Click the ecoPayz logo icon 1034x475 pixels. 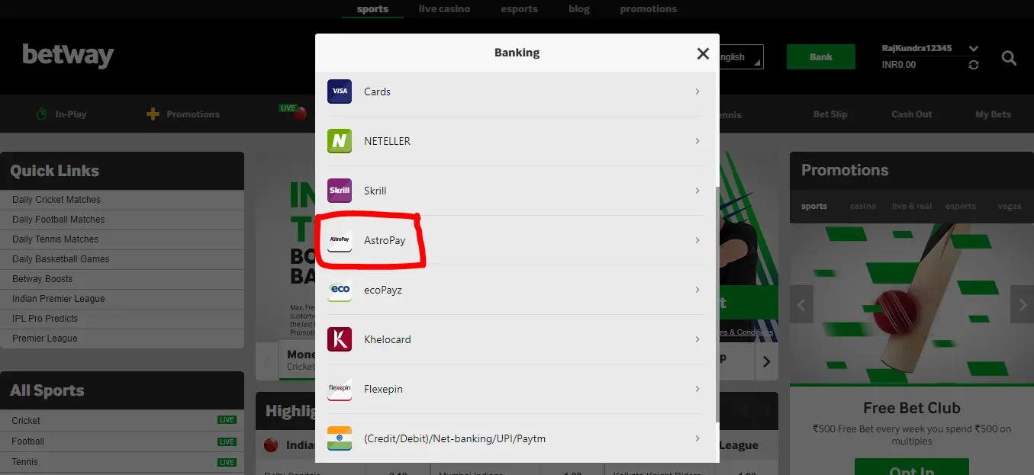click(x=340, y=290)
